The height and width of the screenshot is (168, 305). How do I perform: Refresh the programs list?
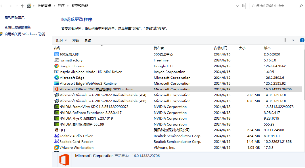pyautogui.click(x=243, y=6)
